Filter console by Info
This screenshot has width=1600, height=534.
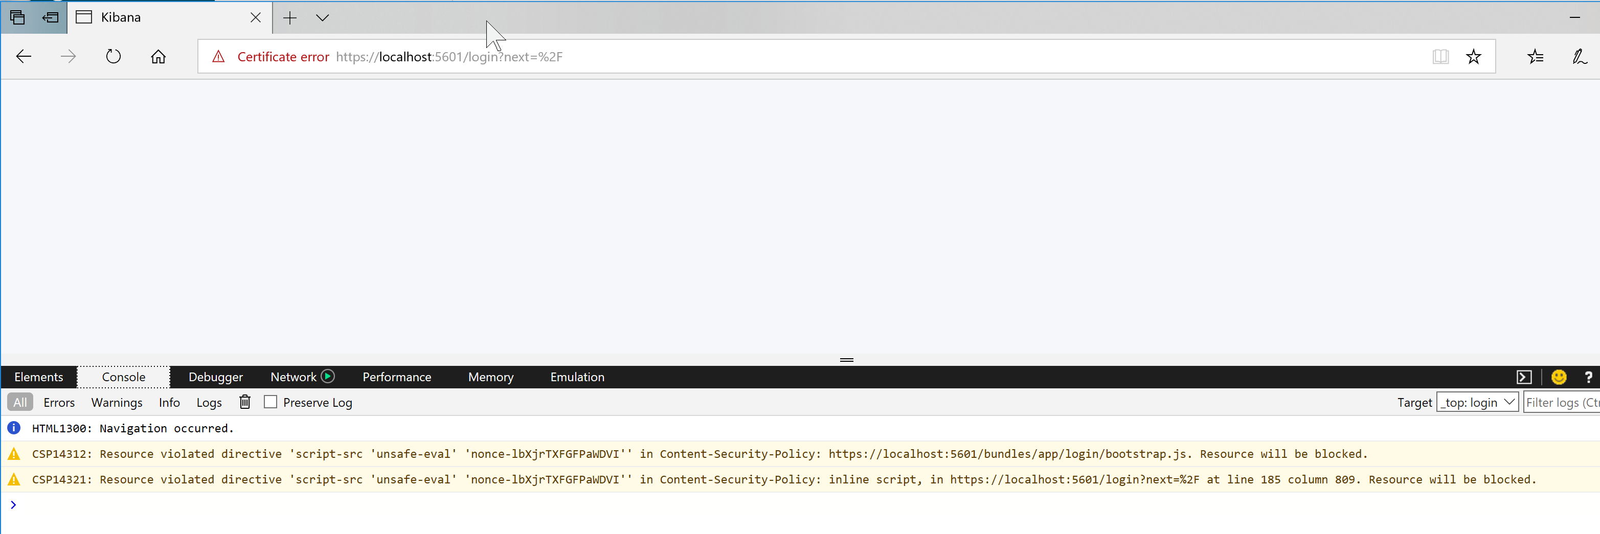coord(169,402)
